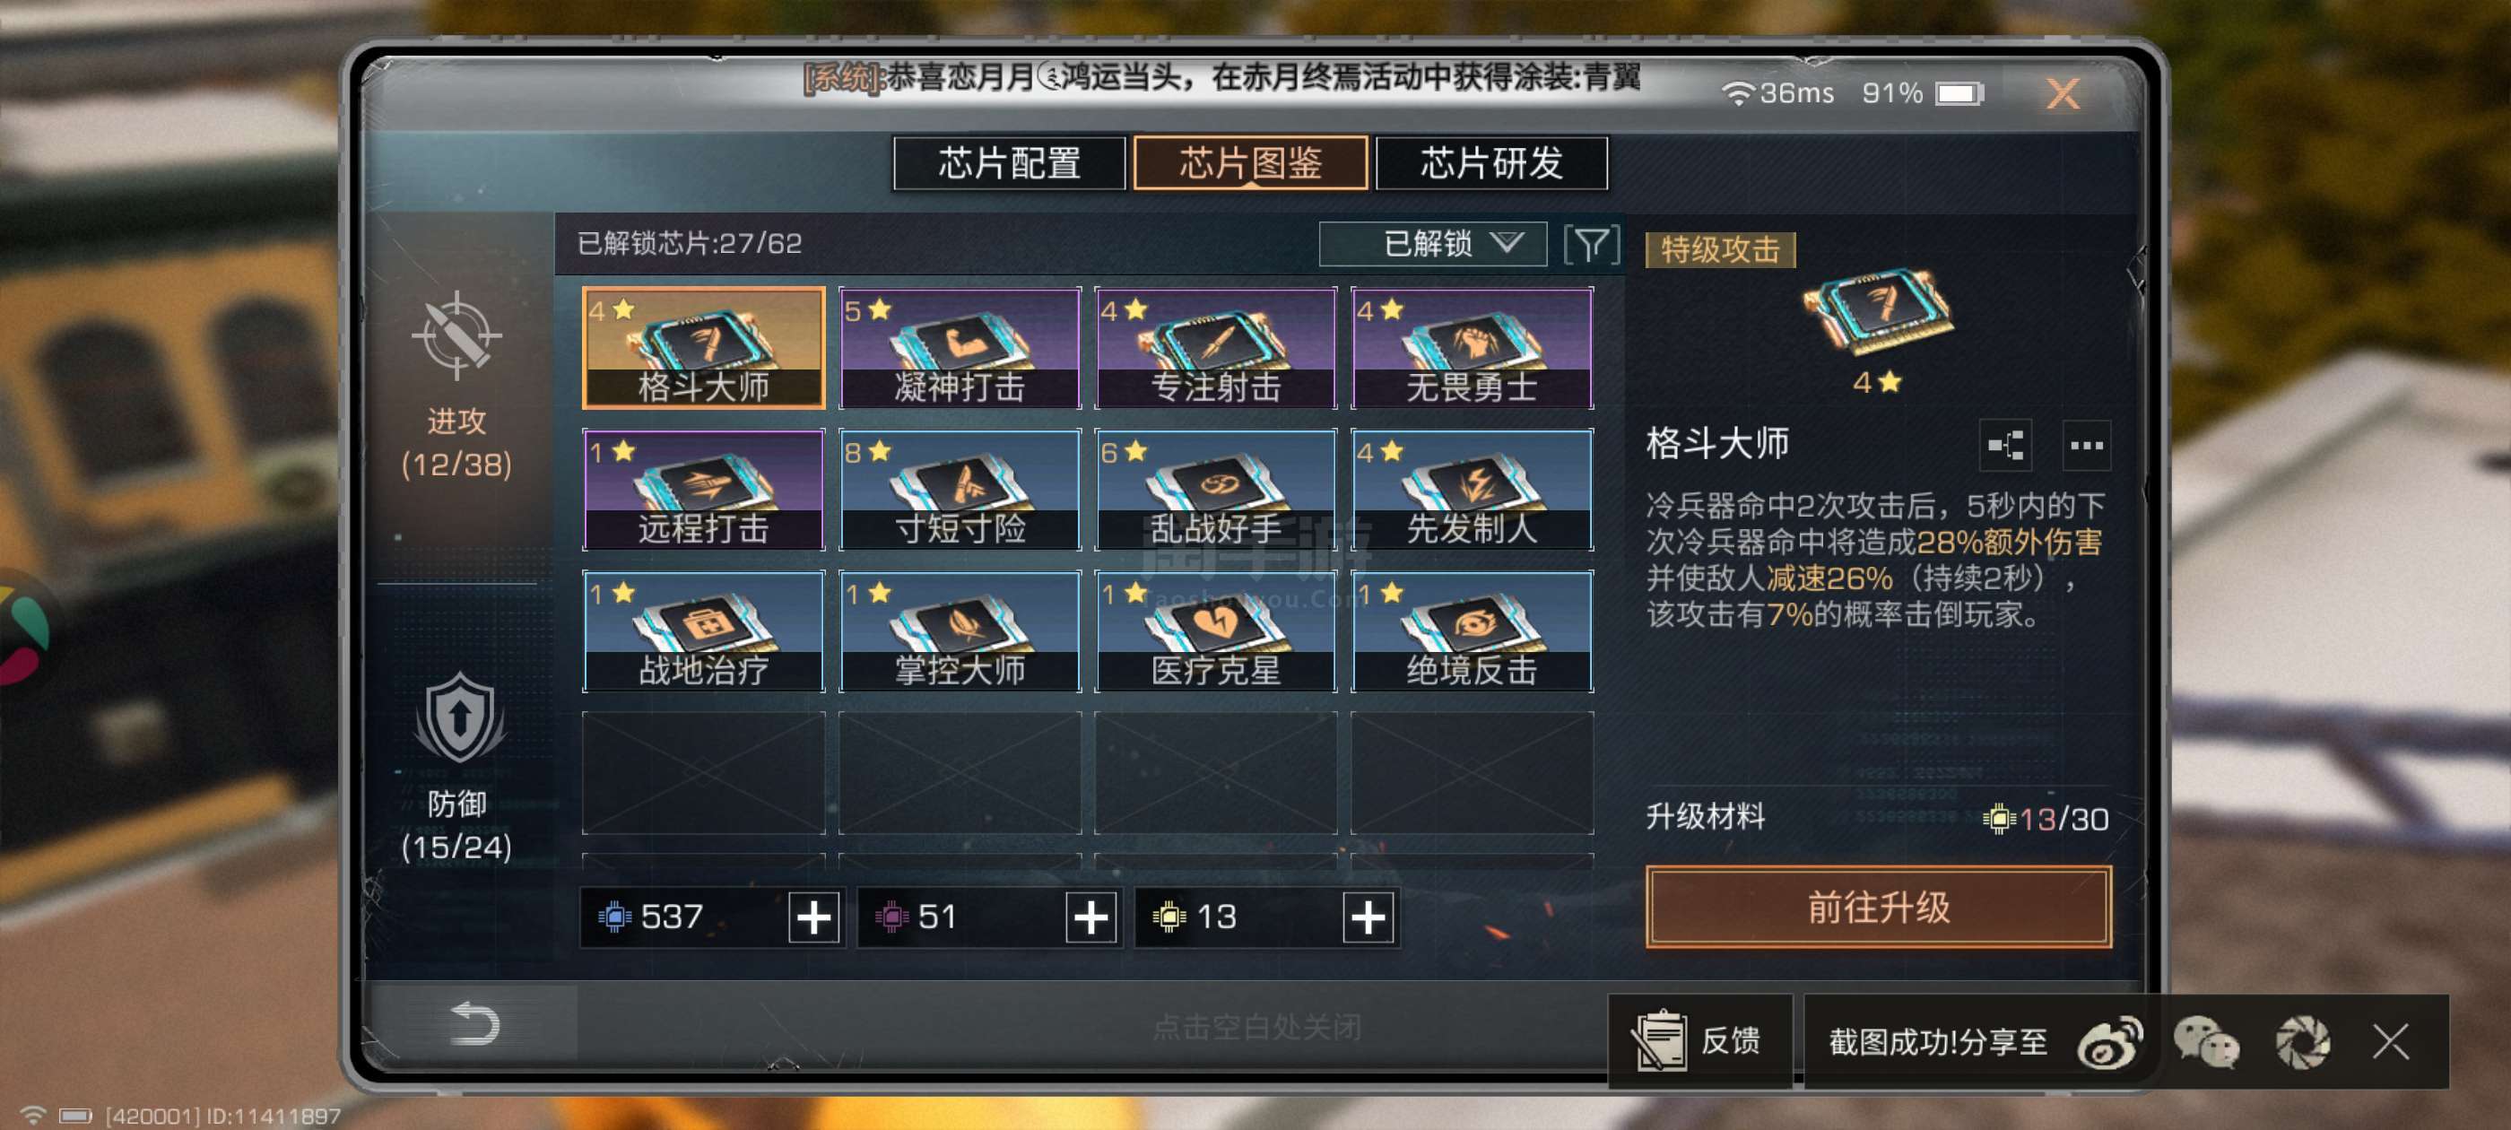
Task: Expand the 已解锁 filter dropdown
Action: point(1432,244)
